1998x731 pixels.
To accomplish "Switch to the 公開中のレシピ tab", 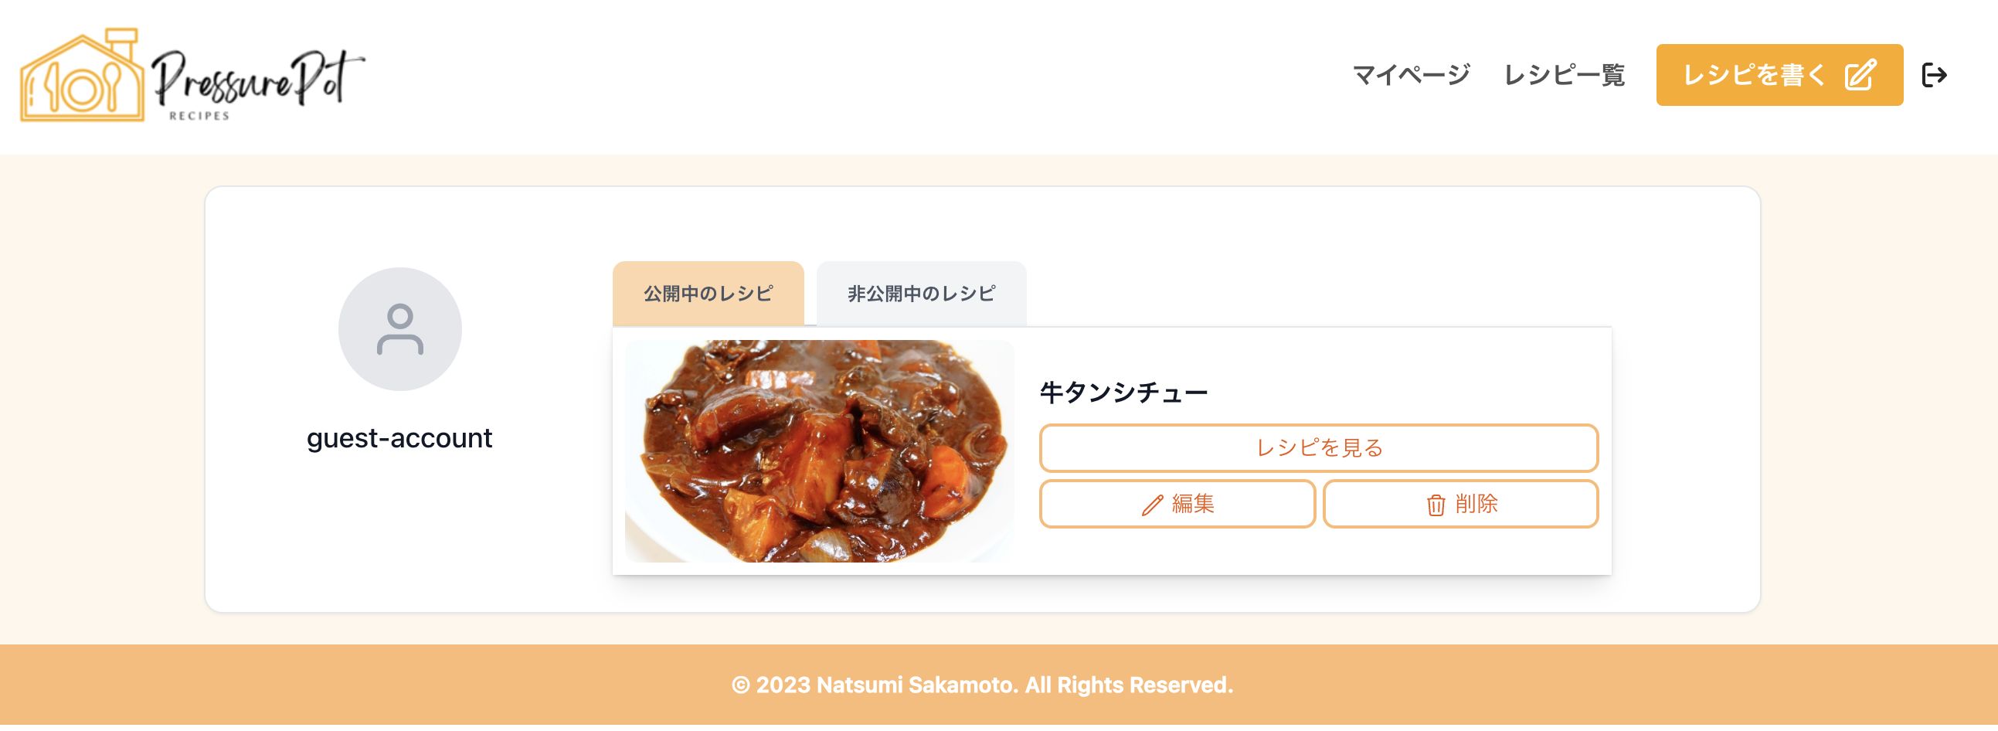I will coord(708,293).
